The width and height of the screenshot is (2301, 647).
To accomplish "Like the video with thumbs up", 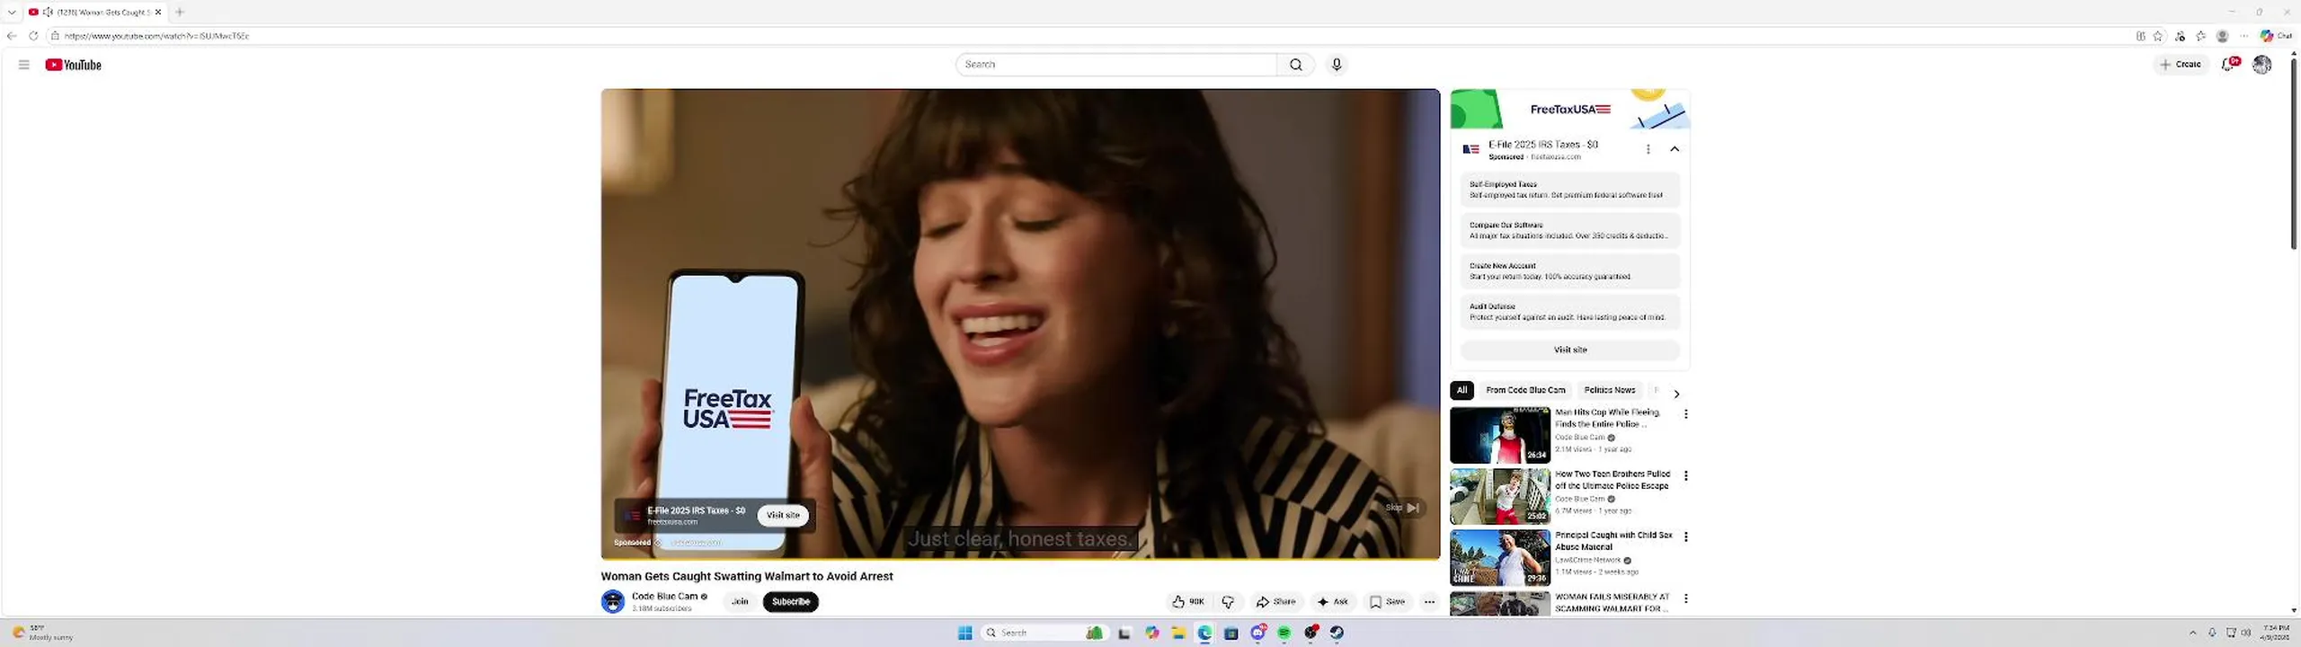I will coord(1187,602).
